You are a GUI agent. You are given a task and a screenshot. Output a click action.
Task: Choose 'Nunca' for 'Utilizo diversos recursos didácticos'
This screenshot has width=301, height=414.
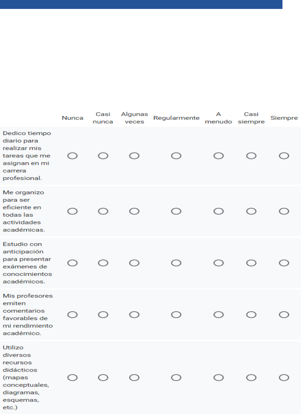[x=73, y=378]
